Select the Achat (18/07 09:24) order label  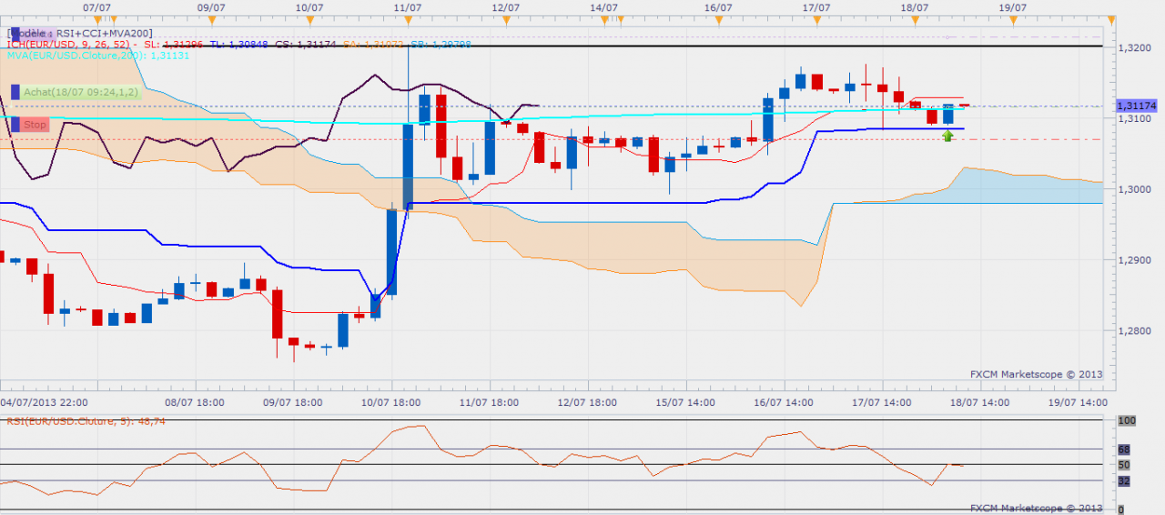[x=81, y=92]
